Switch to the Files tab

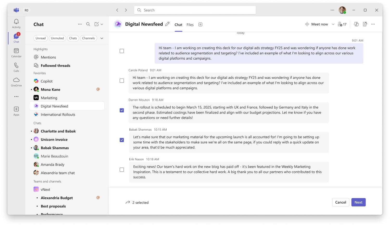point(190,24)
